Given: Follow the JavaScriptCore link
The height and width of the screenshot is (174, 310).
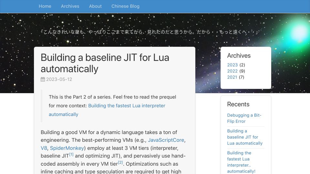Looking at the screenshot, I should [x=166, y=140].
